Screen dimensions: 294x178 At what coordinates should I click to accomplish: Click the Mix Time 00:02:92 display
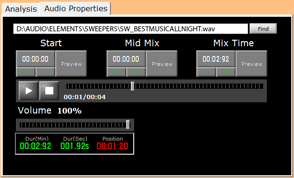216,59
